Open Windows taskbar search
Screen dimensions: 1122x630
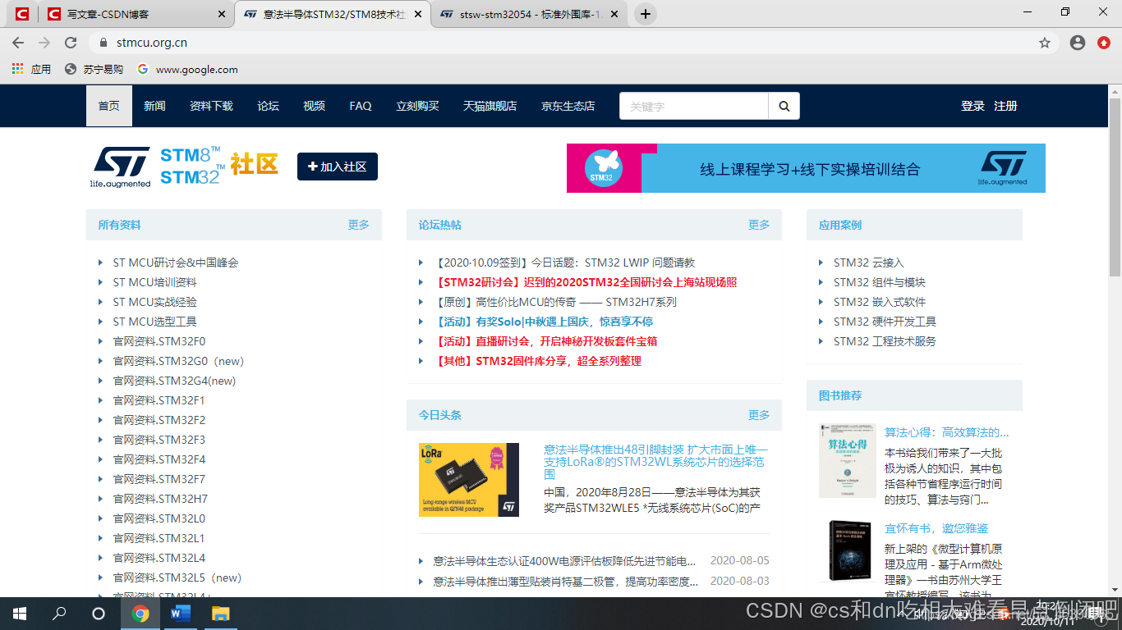[59, 613]
